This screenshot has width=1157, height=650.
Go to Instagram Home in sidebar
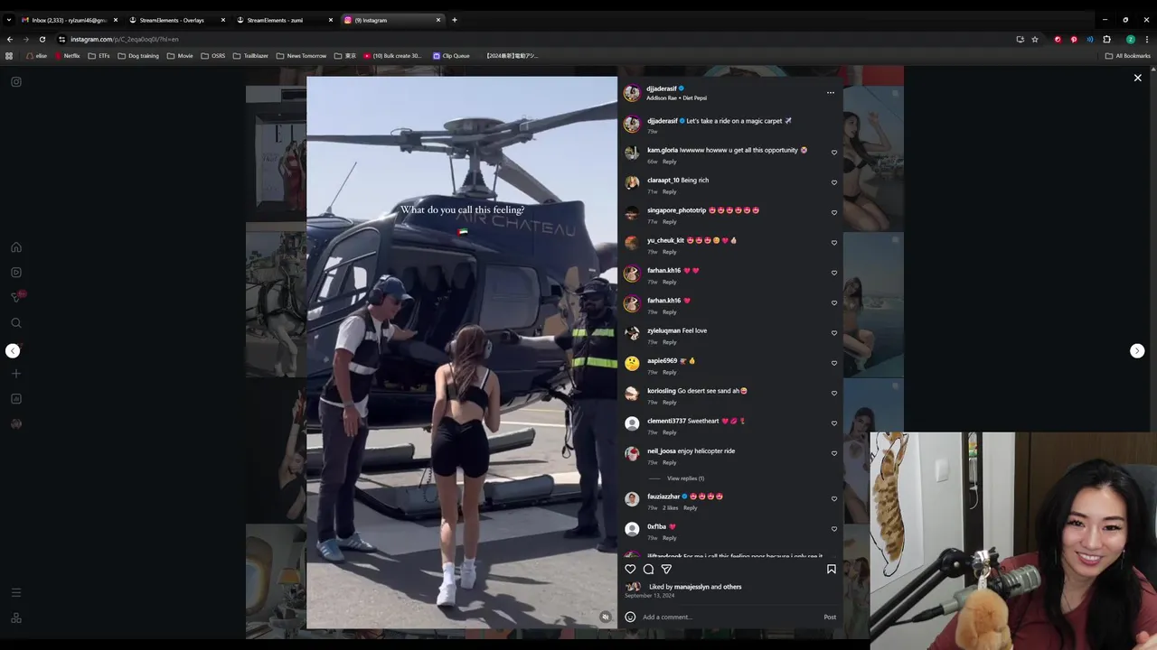pyautogui.click(x=16, y=247)
